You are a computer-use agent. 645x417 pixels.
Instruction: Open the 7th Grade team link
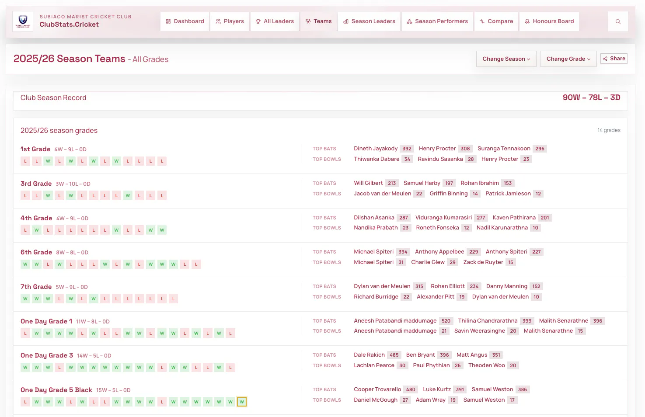point(36,287)
